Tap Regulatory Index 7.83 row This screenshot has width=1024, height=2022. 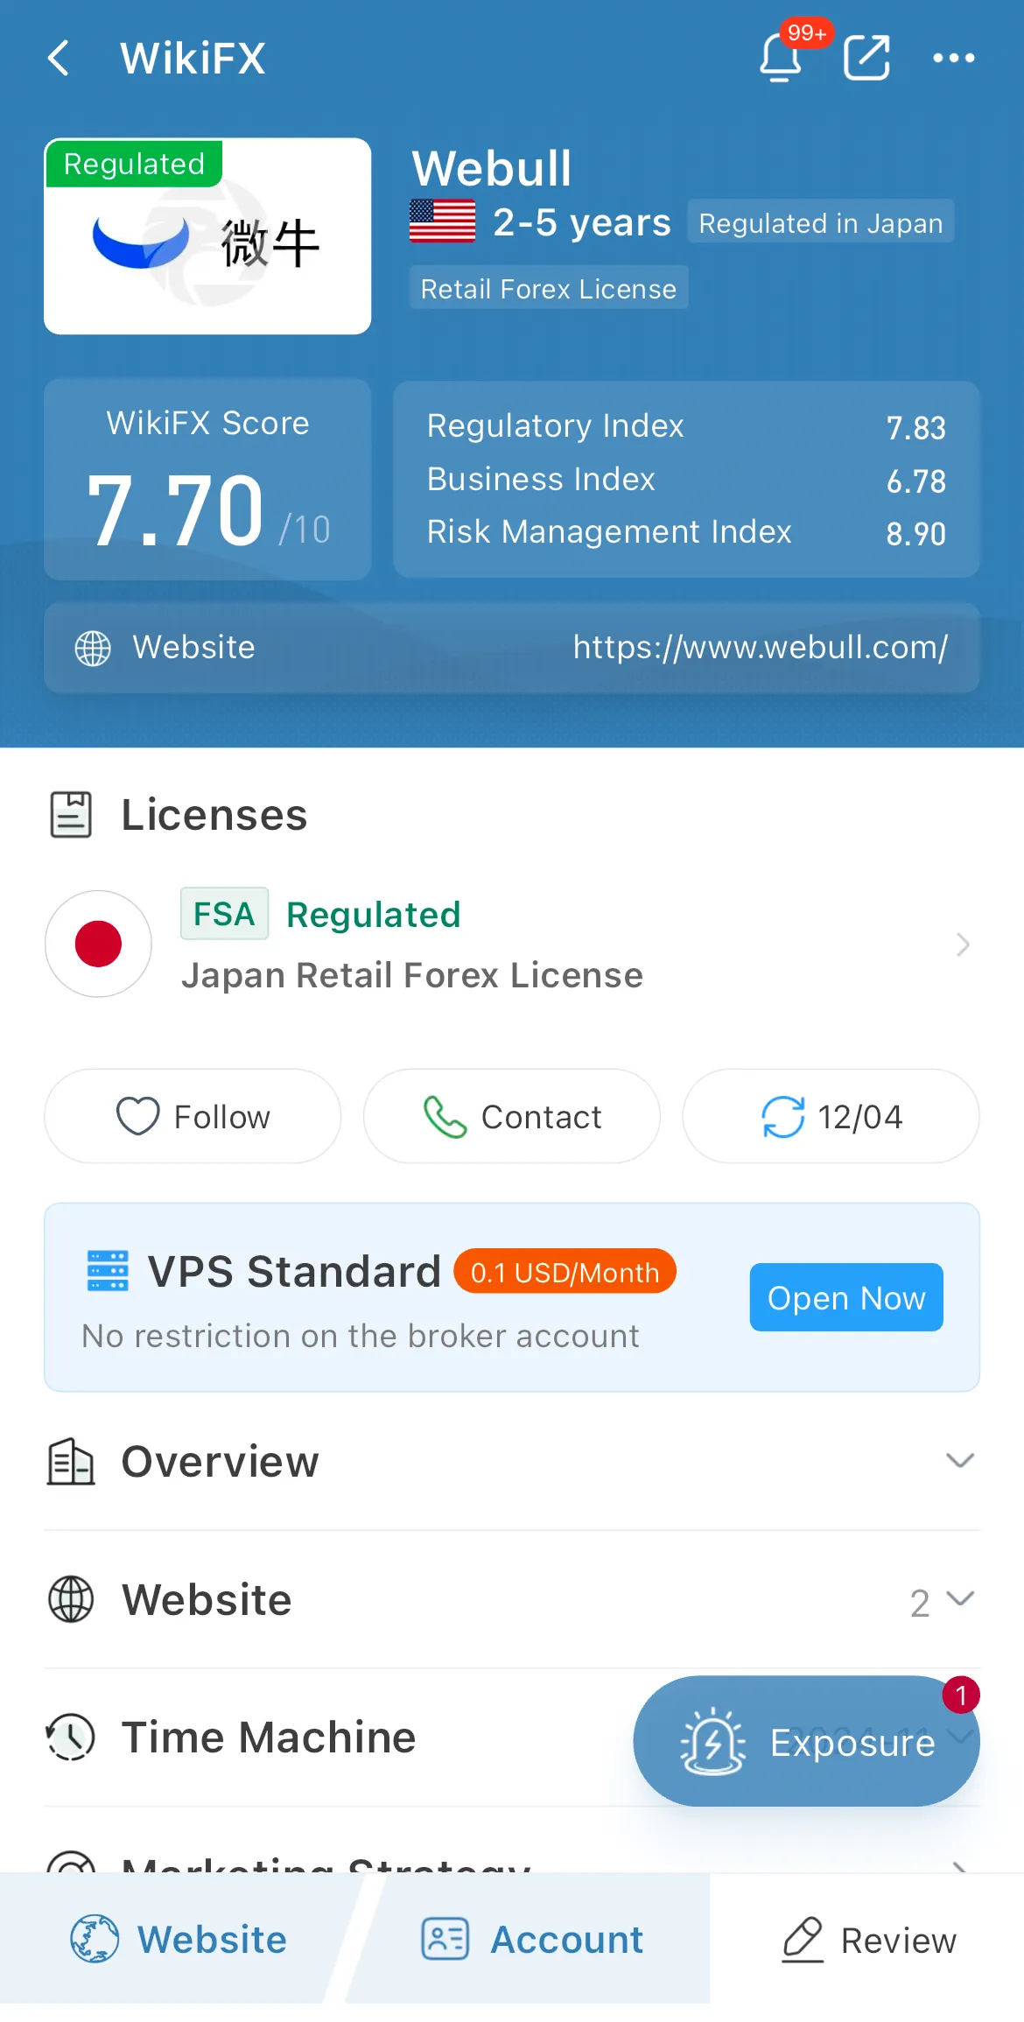pyautogui.click(x=686, y=426)
